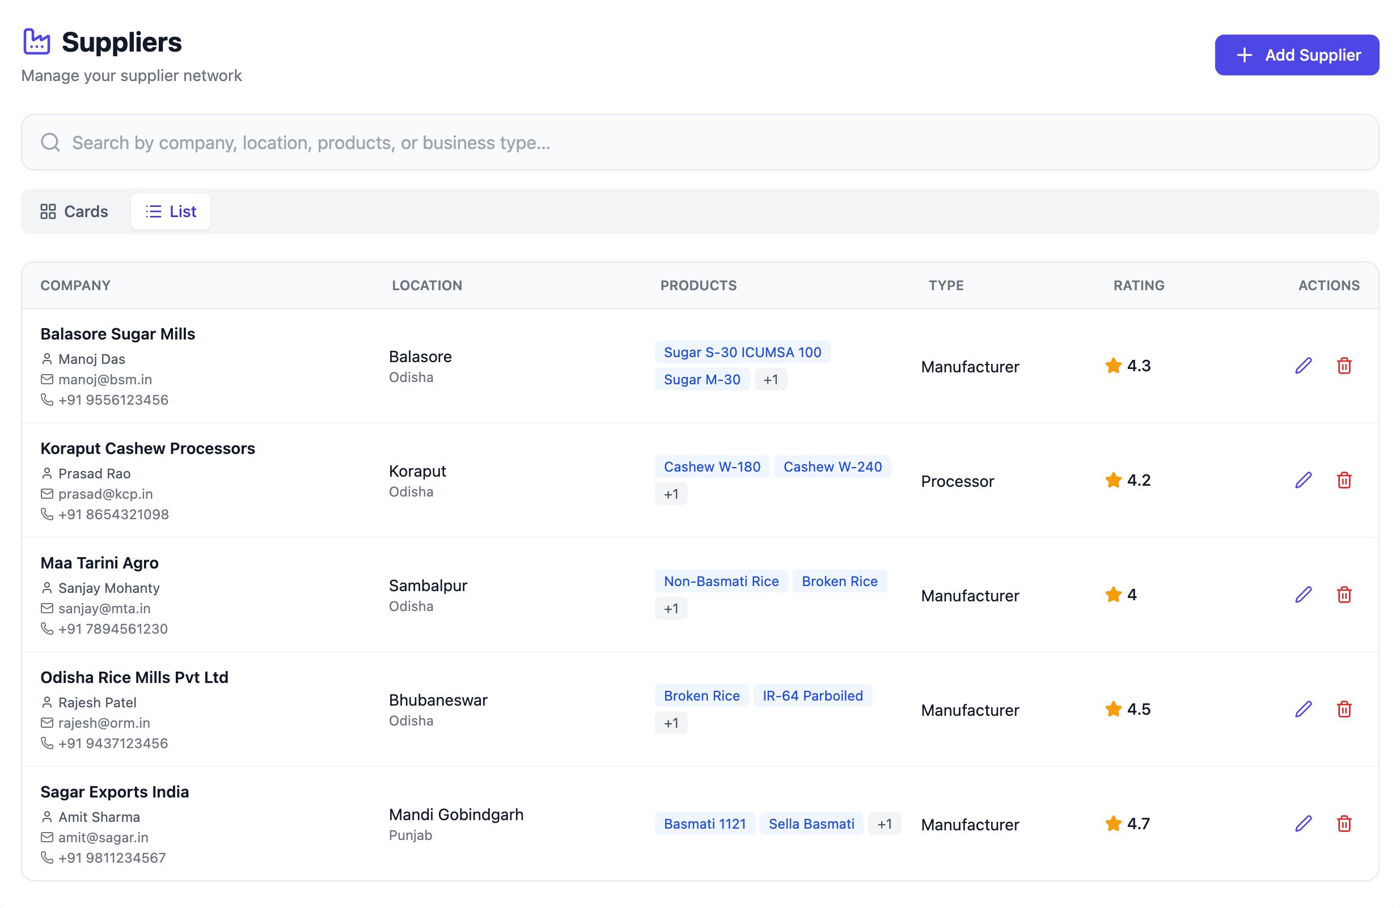Delete the Koraput Cashew Processors supplier

point(1344,480)
